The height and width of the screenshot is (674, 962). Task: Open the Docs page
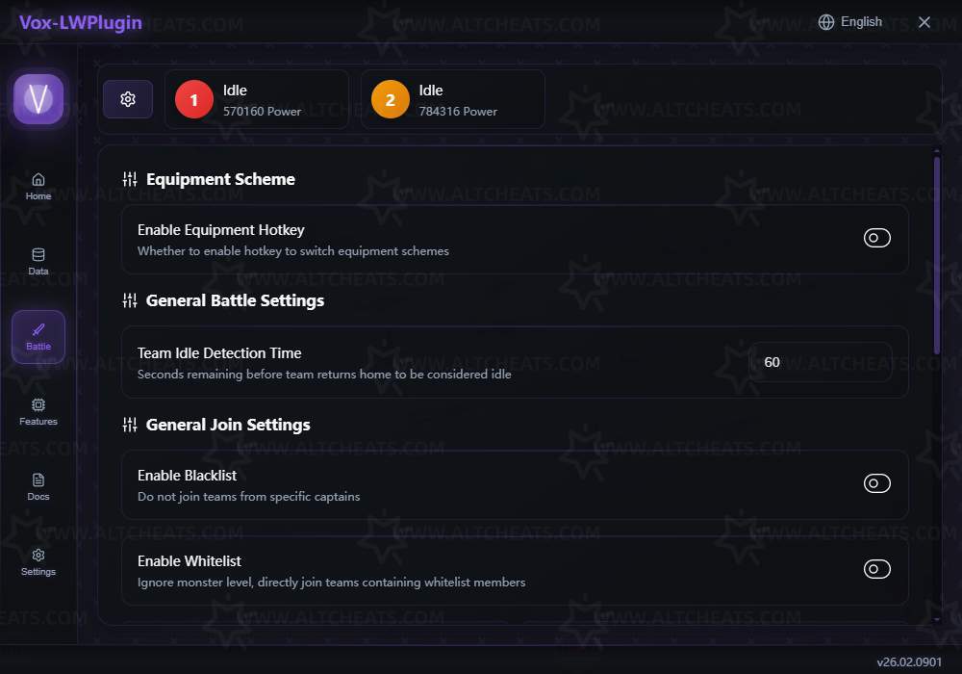38,486
